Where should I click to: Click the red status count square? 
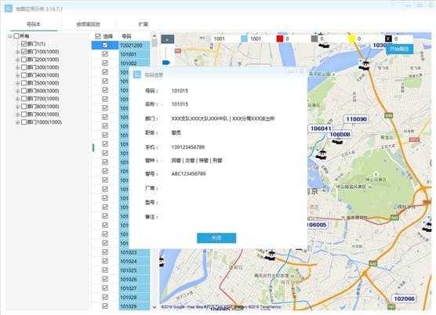280,38
